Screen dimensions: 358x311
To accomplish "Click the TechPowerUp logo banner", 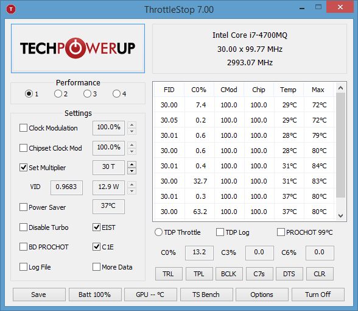I will pos(78,49).
